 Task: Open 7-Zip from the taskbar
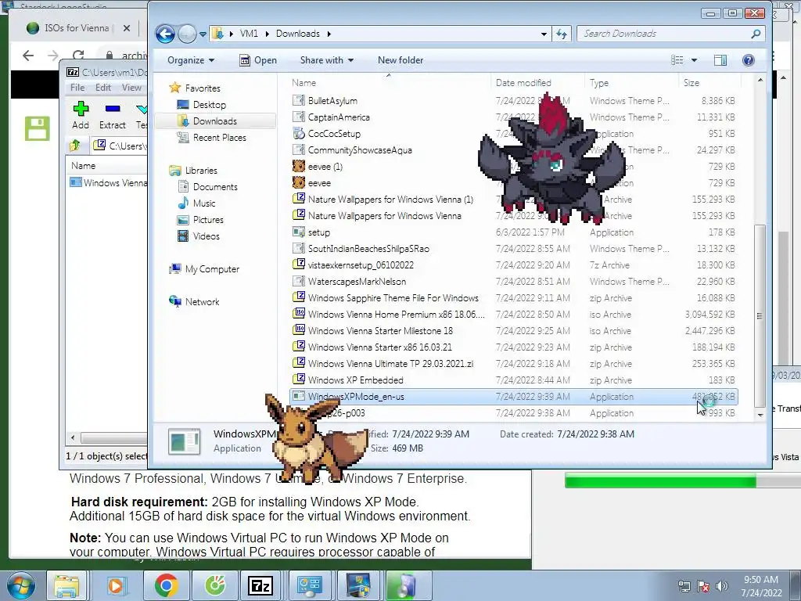[260, 585]
